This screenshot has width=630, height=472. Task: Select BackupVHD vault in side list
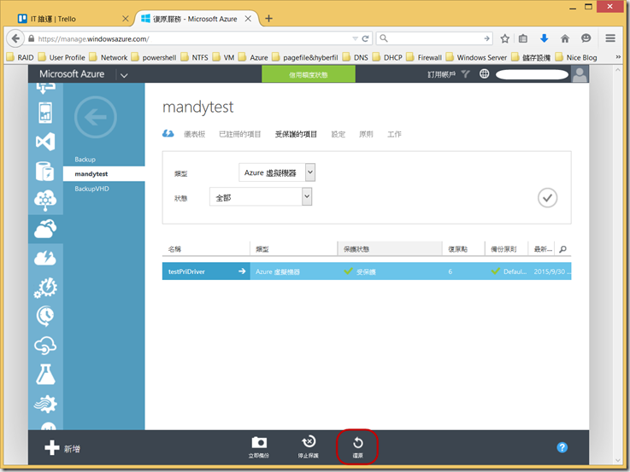[x=91, y=188]
